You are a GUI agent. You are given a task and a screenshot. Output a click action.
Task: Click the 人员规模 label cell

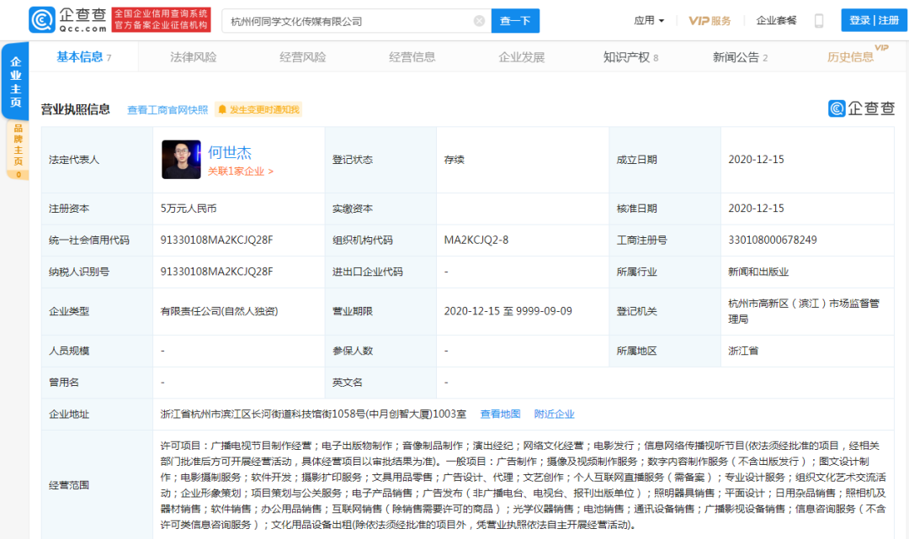[97, 351]
